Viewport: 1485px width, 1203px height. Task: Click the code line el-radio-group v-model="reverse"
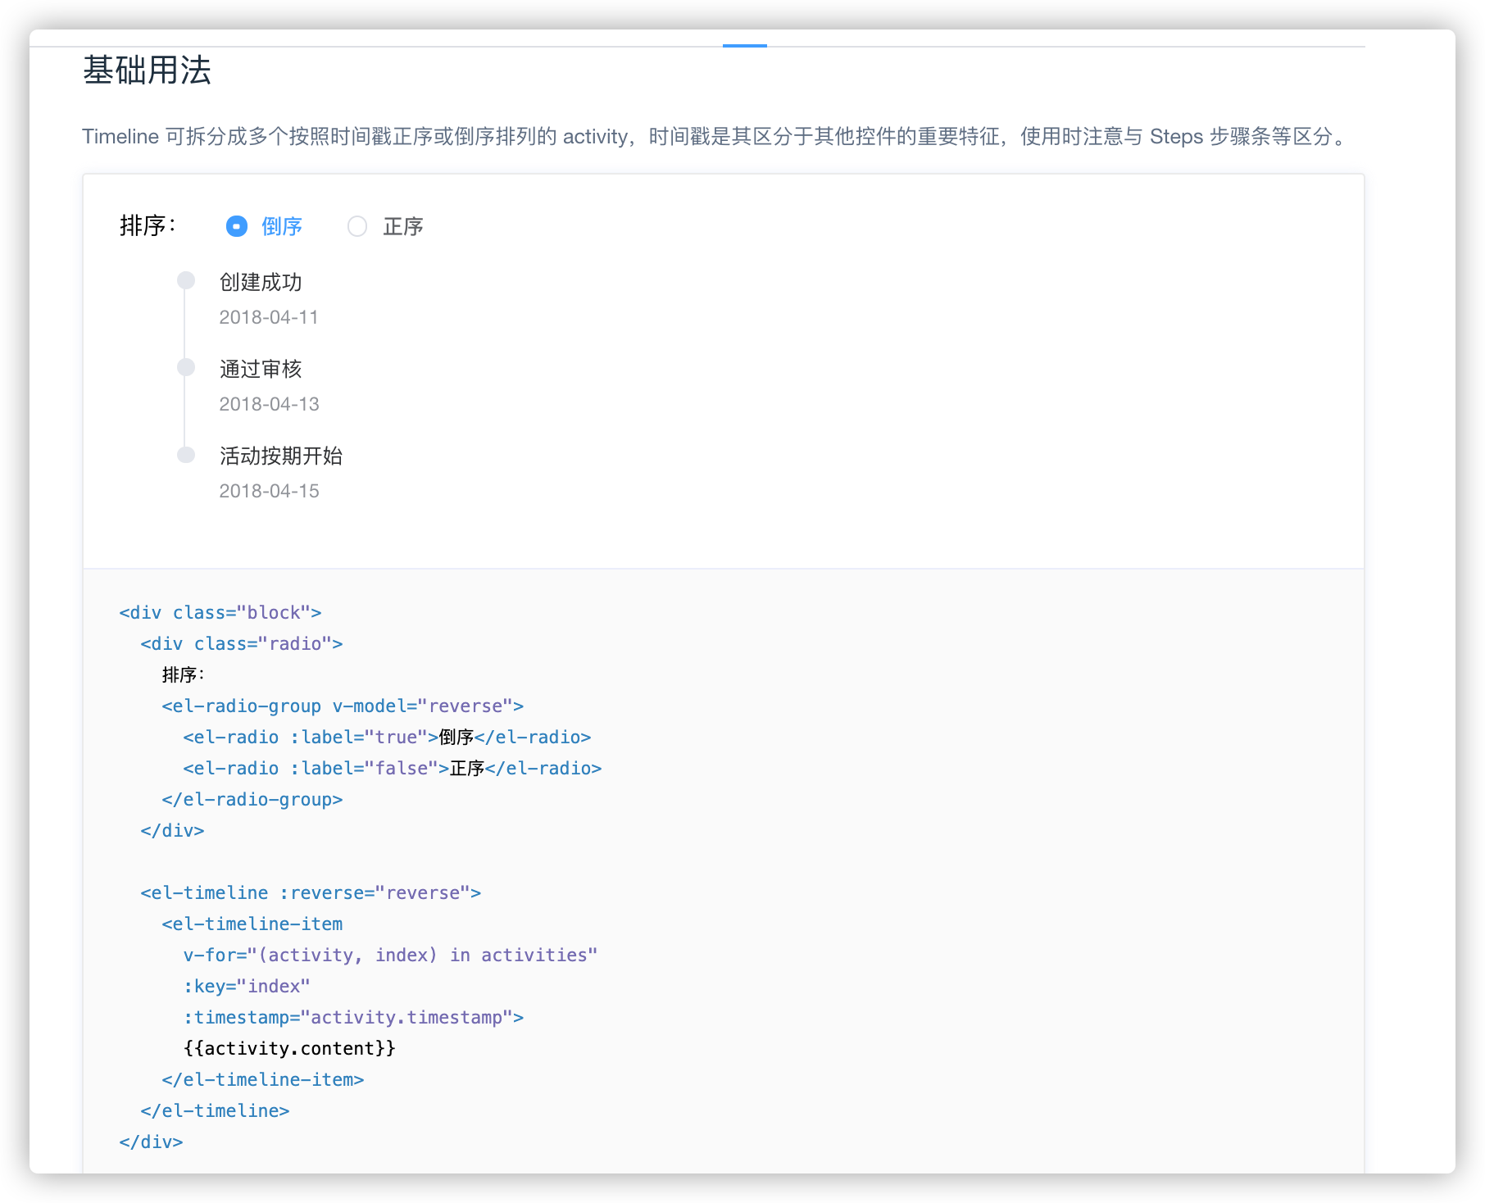pos(343,706)
